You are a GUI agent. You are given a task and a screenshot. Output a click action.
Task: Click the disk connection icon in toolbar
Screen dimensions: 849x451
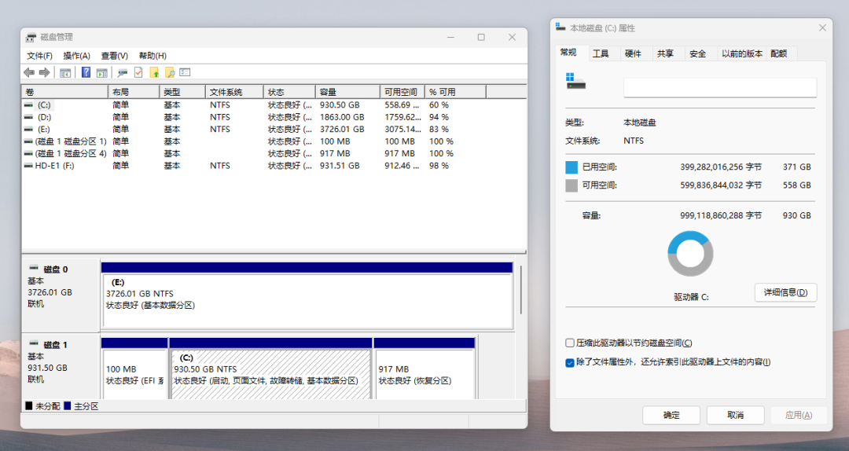122,72
